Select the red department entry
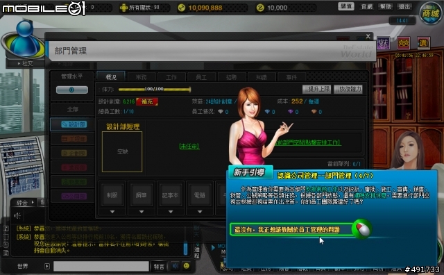The width and height of the screenshot is (444, 275). 73,167
